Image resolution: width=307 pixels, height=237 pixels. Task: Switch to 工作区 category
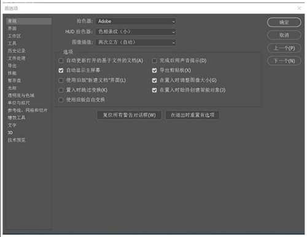(14, 36)
